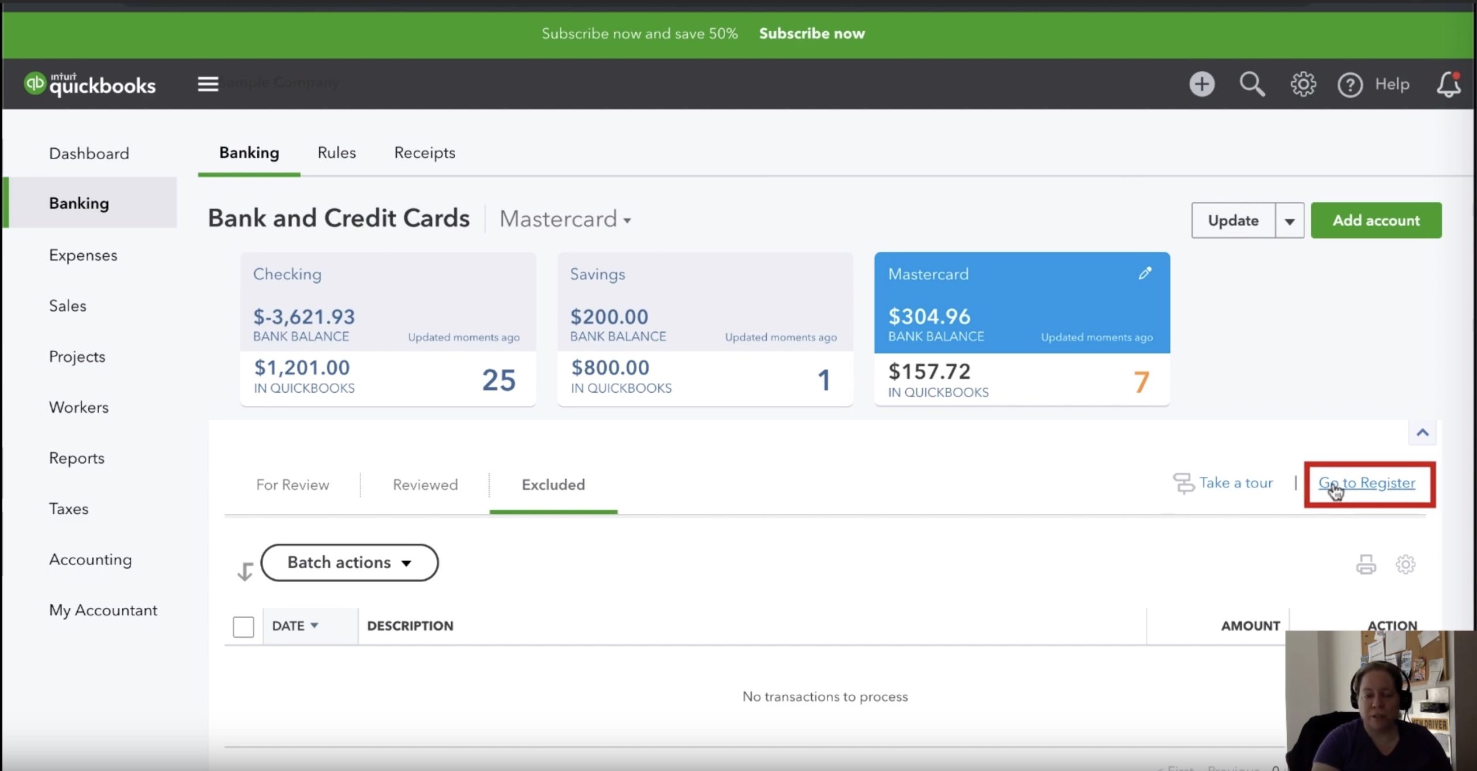Click the Take a tour link
This screenshot has height=771, width=1477.
(x=1236, y=483)
